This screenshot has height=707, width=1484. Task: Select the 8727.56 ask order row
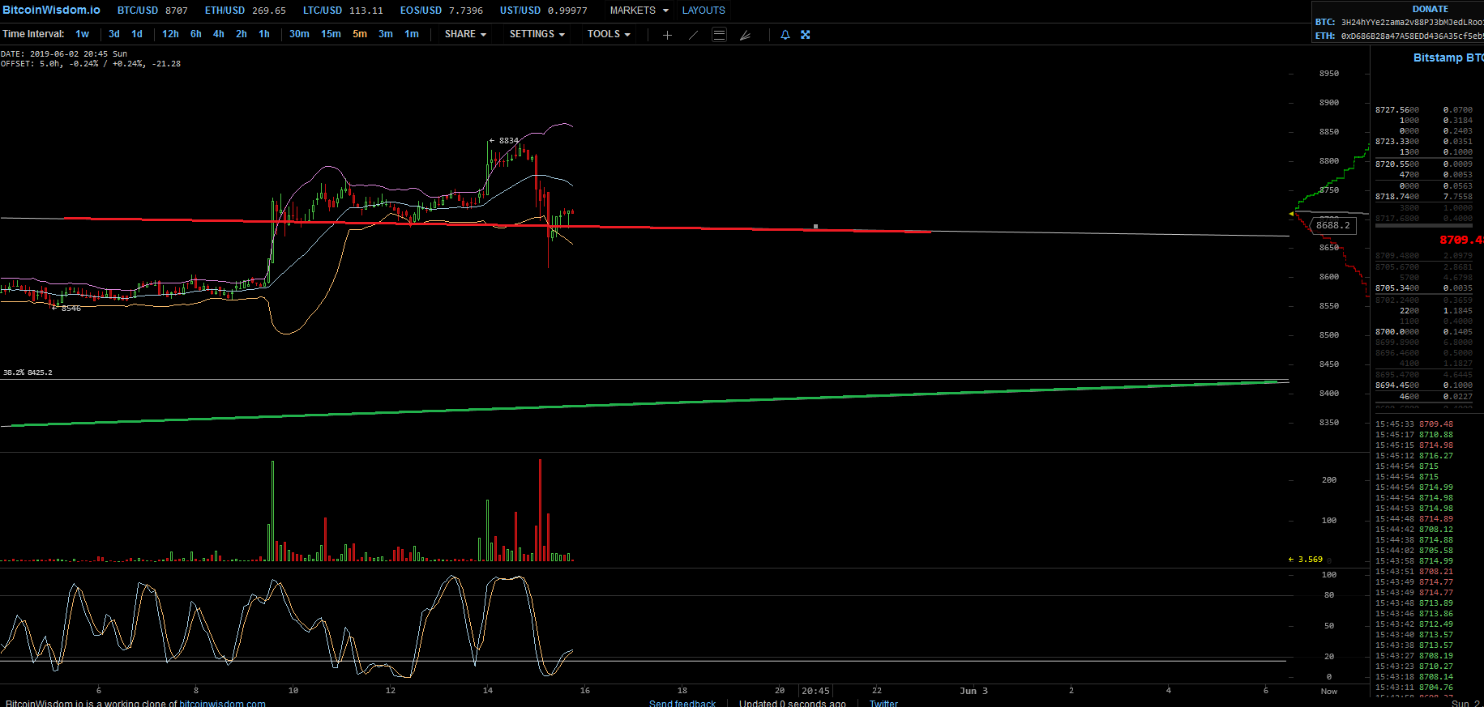coord(1424,109)
